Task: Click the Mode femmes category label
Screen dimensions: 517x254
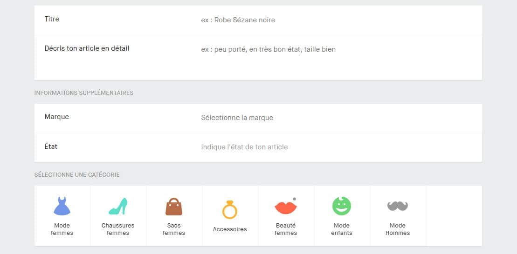Action: [62, 229]
